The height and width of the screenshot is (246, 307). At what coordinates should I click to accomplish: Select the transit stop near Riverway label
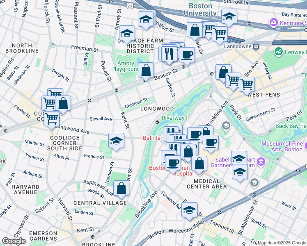[157, 122]
